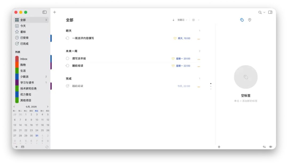Open search with magnifier icon
The image size is (288, 165).
click(x=260, y=12)
